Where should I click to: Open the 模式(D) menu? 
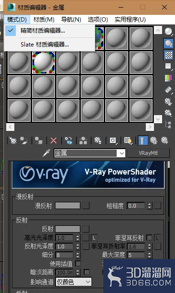click(x=17, y=20)
